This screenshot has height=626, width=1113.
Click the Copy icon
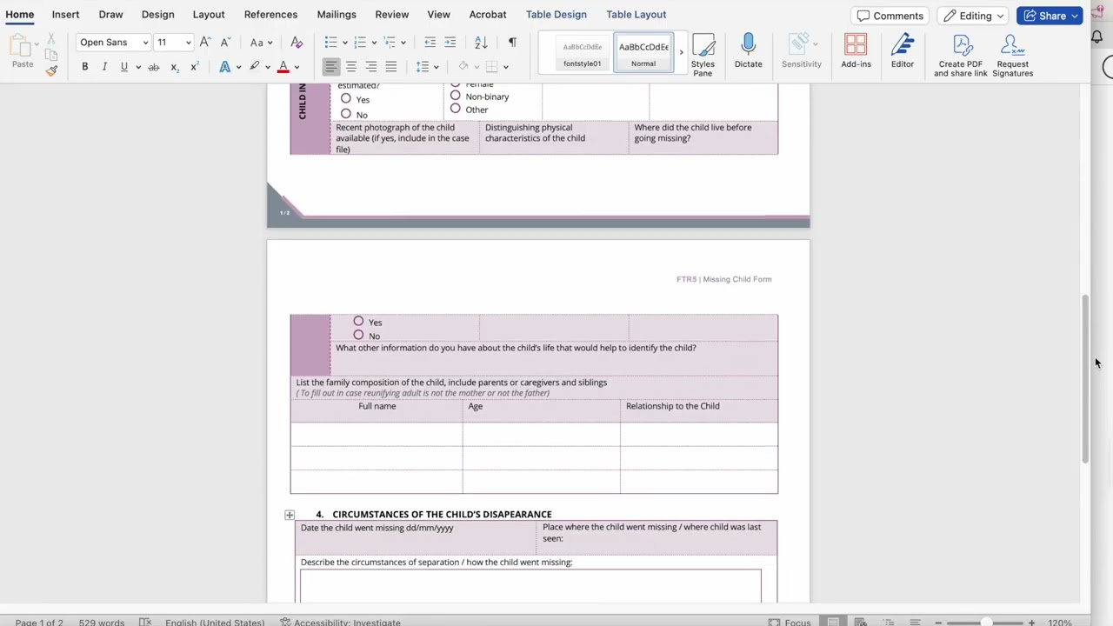point(51,56)
